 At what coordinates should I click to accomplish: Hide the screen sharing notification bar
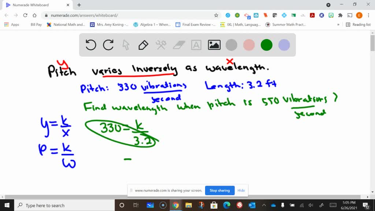coord(241,190)
